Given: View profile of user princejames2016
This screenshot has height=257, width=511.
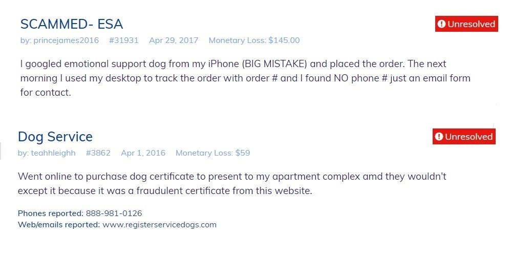Looking at the screenshot, I should (x=66, y=40).
